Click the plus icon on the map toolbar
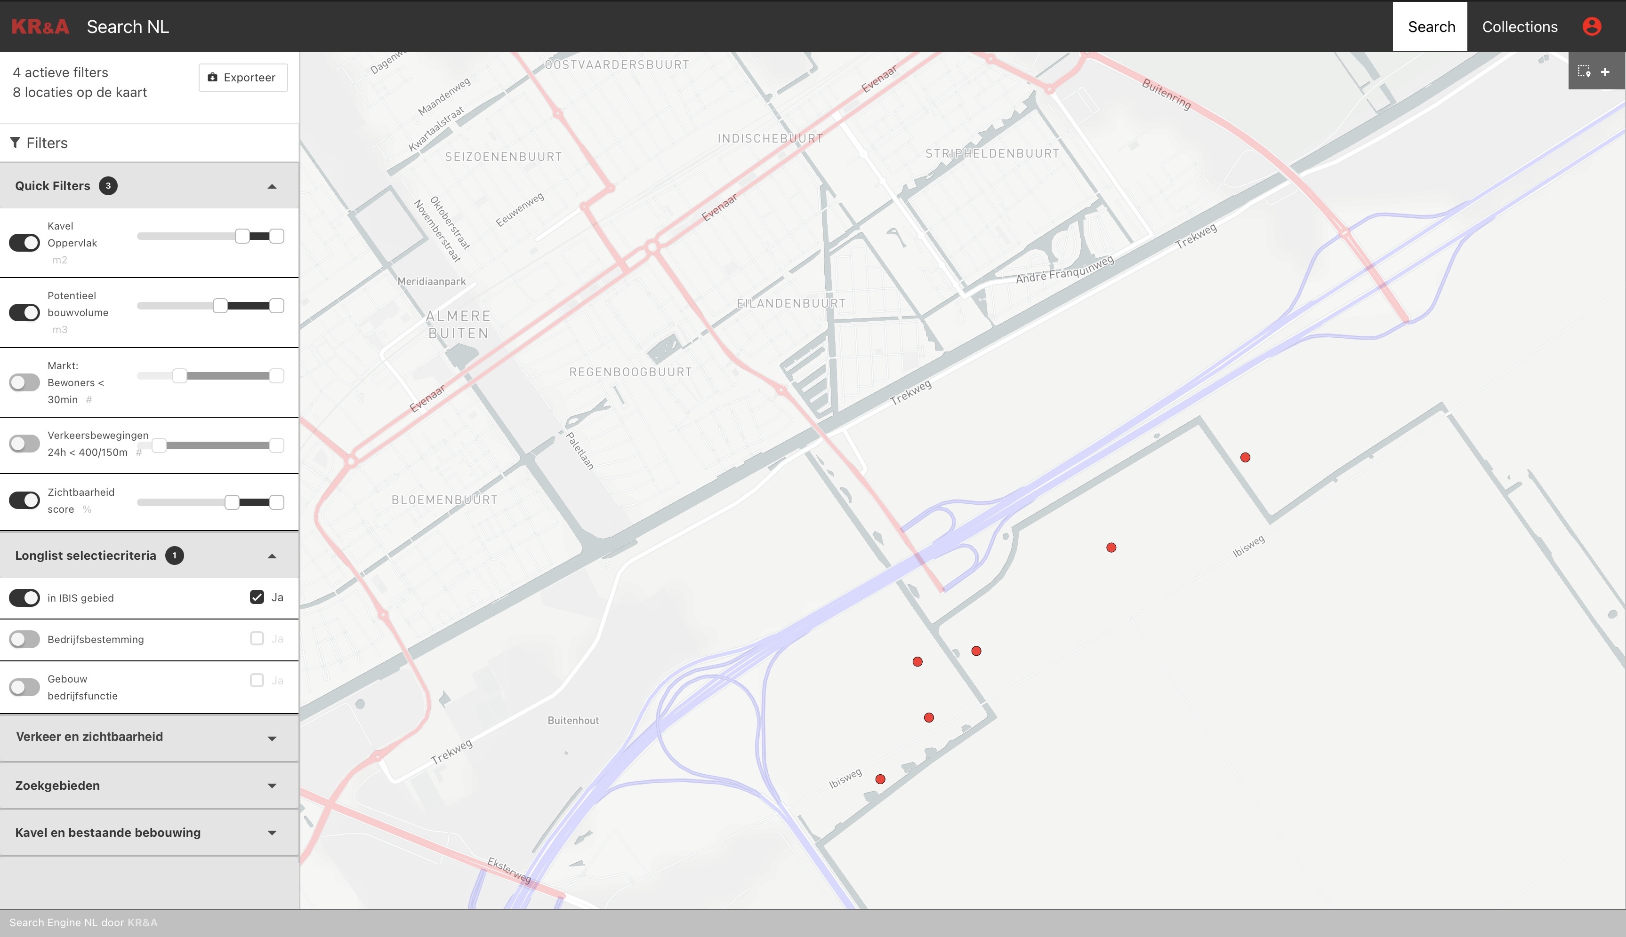 [x=1605, y=71]
